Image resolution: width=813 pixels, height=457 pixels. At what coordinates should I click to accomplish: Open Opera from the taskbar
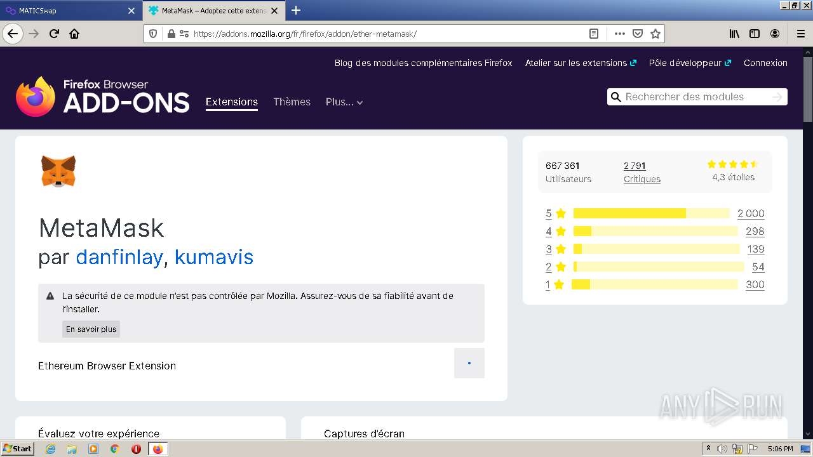136,449
